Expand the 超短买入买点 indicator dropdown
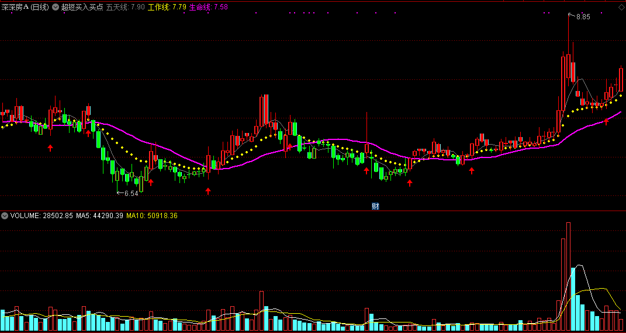 click(55, 7)
